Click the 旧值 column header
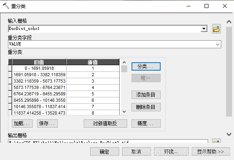The height and width of the screenshot is (160, 234). (39, 62)
